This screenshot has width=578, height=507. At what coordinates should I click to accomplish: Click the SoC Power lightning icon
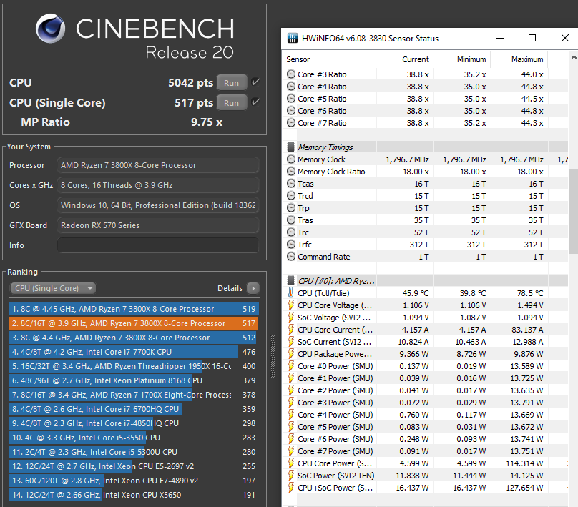coord(291,476)
